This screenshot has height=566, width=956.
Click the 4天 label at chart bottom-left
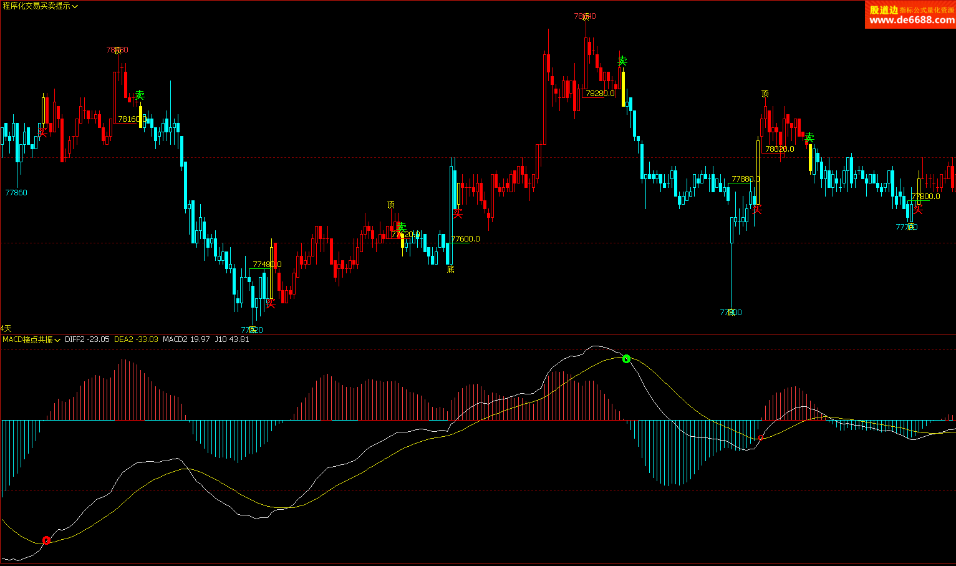tap(6, 328)
